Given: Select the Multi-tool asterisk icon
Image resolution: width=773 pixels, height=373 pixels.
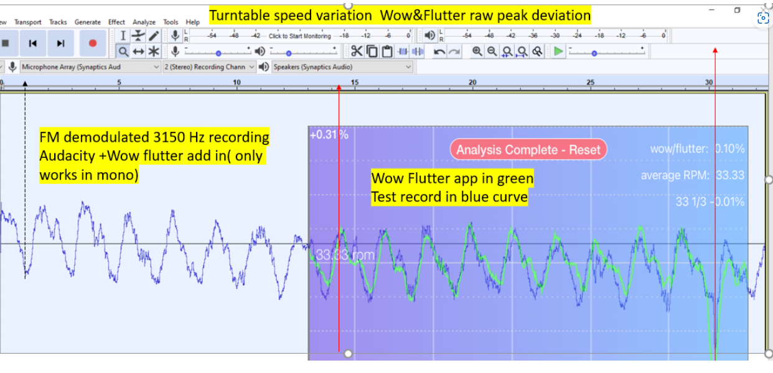Looking at the screenshot, I should 153,51.
